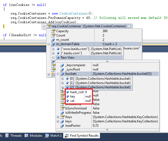The image size is (168, 141).
Task: Open the Find Symbol Results tab
Action: point(82,136)
